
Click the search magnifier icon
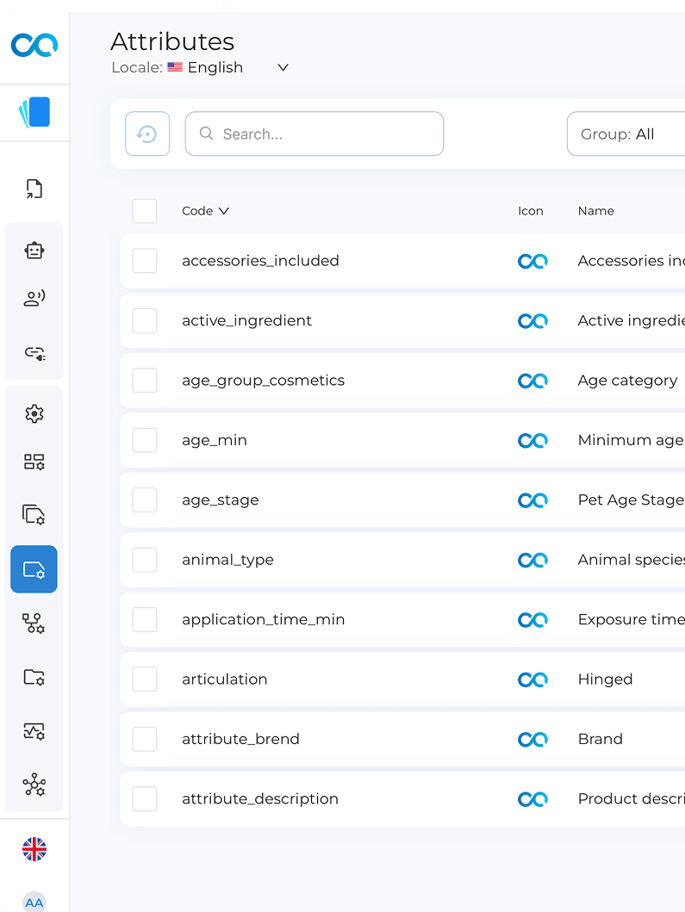206,133
